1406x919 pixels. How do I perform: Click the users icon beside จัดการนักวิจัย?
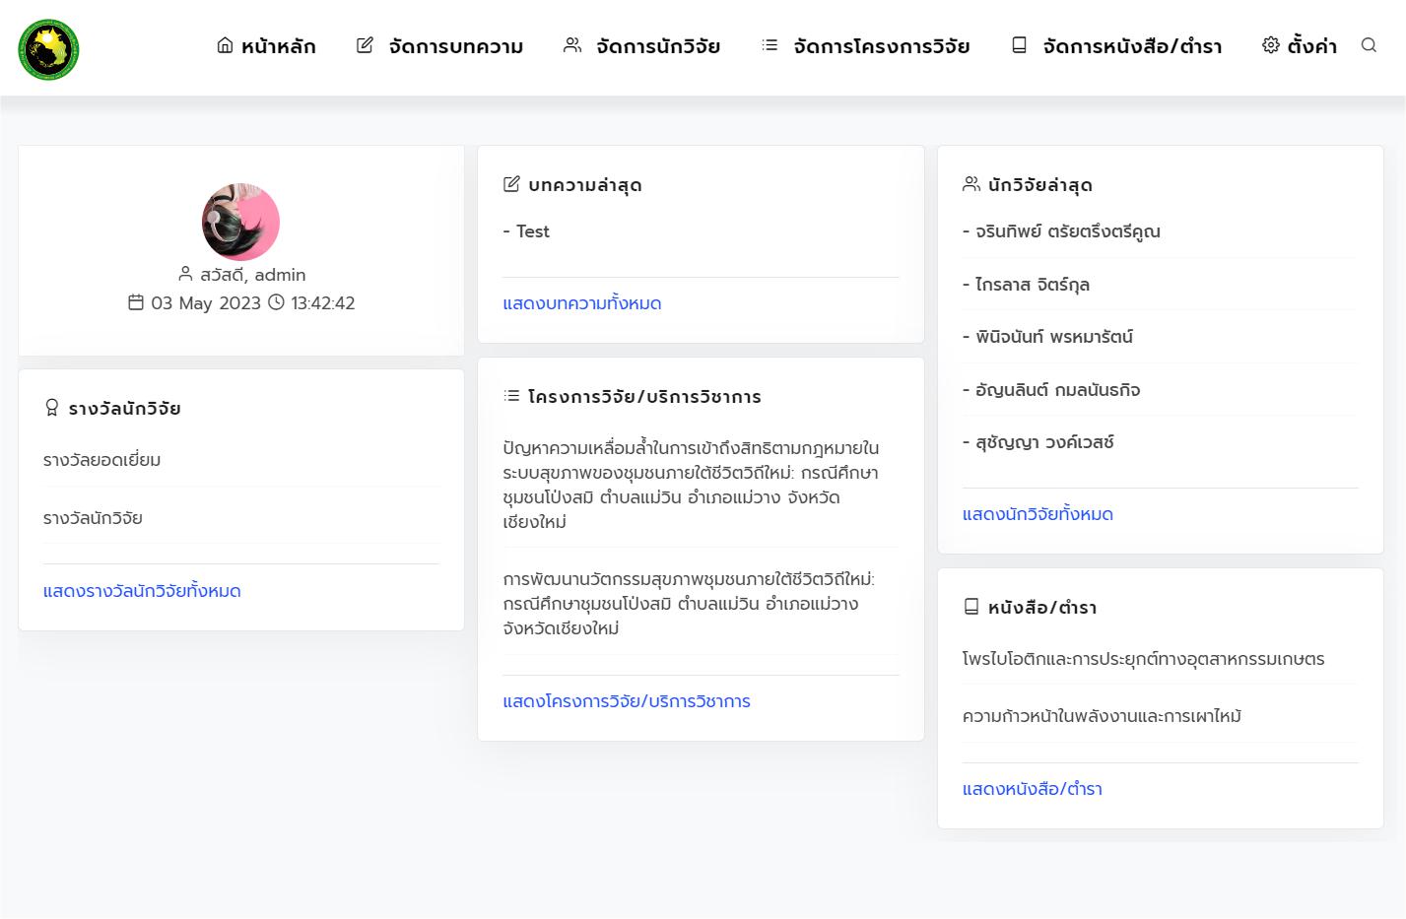tap(571, 45)
